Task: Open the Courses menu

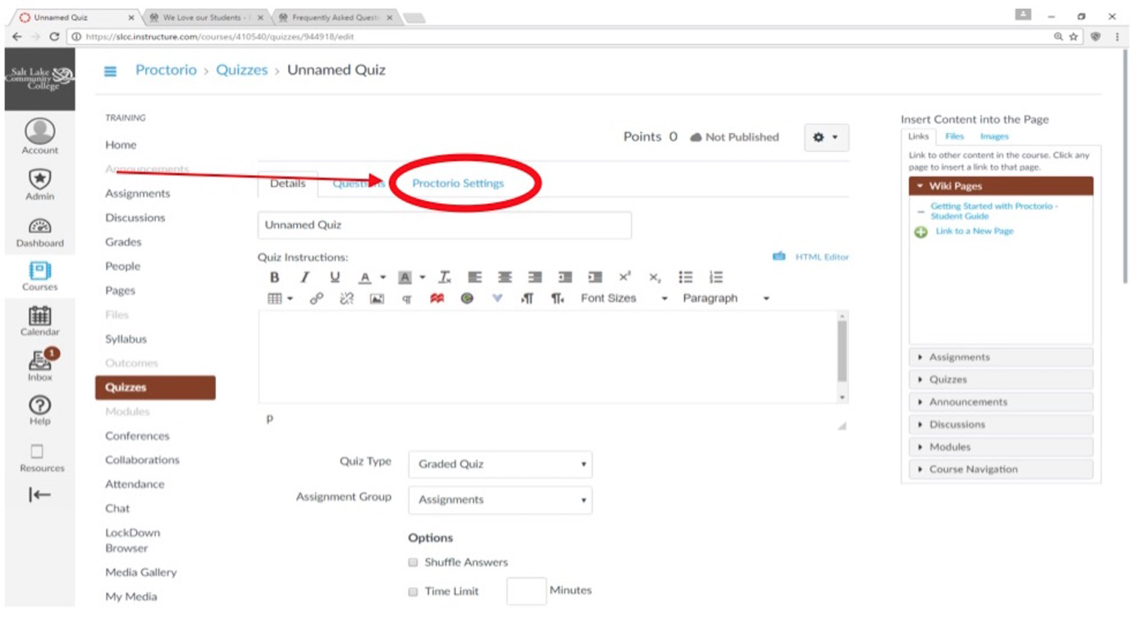Action: point(39,276)
